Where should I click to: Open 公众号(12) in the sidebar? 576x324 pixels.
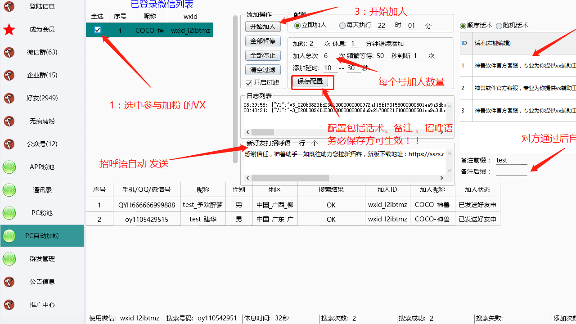(x=9, y=144)
